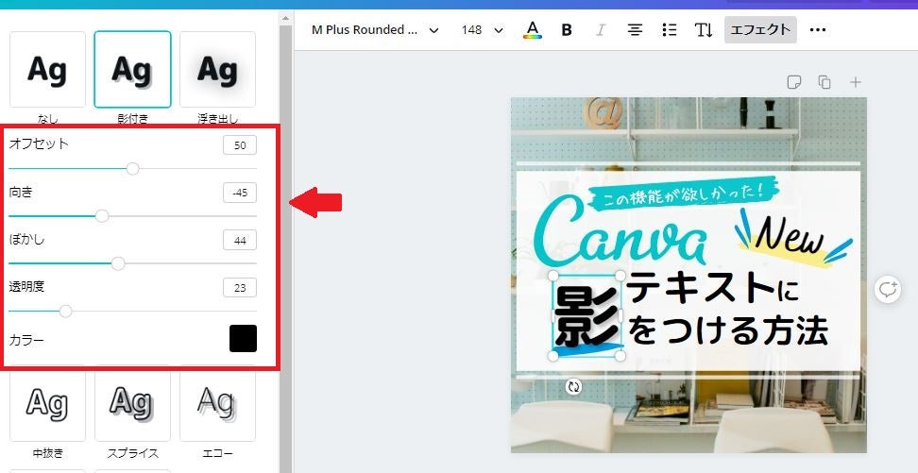Click the ぼかし blur slider handle

pyautogui.click(x=118, y=263)
